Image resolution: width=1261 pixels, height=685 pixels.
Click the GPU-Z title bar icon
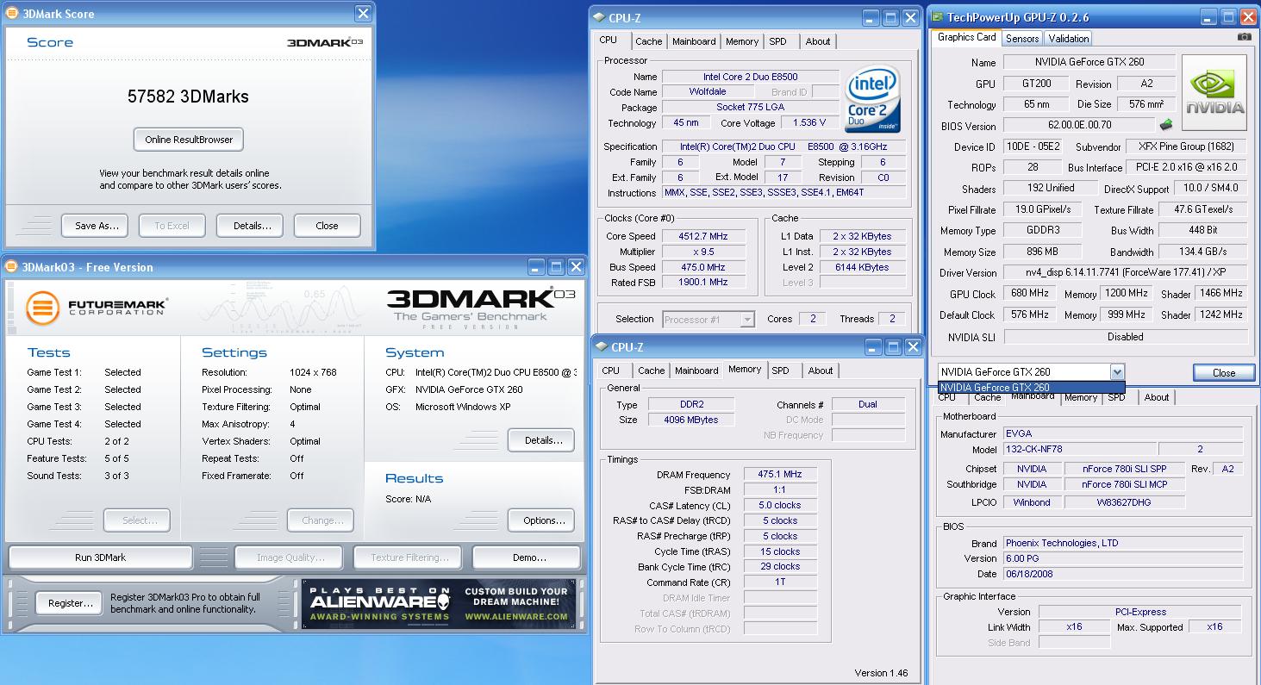936,16
